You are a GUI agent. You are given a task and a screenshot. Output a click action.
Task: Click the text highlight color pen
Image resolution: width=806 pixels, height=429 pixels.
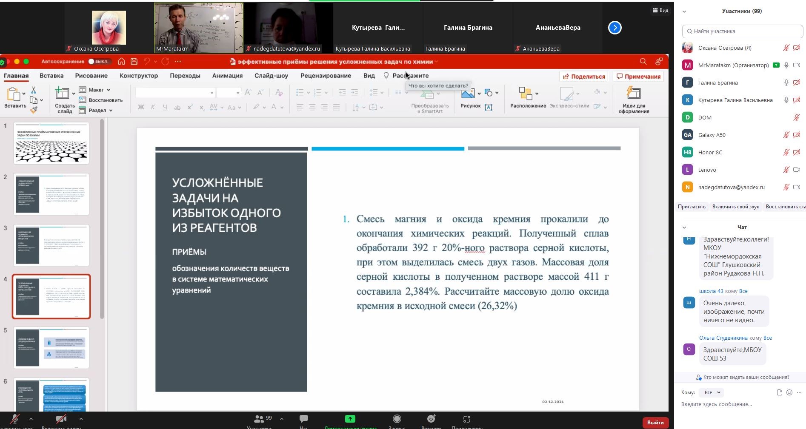coord(256,107)
